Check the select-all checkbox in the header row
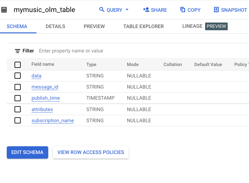249x183 pixels. (x=18, y=64)
